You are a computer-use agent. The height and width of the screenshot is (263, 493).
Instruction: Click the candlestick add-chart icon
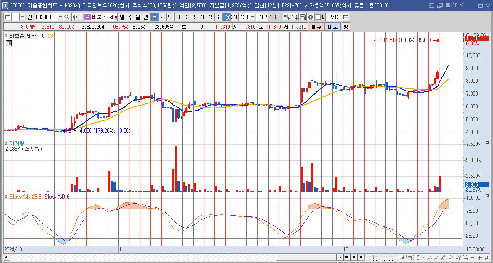[286, 17]
